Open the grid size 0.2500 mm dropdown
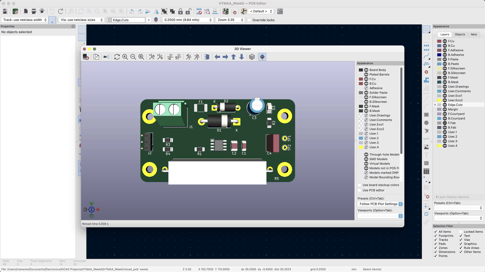This screenshot has width=485, height=272. [x=188, y=20]
